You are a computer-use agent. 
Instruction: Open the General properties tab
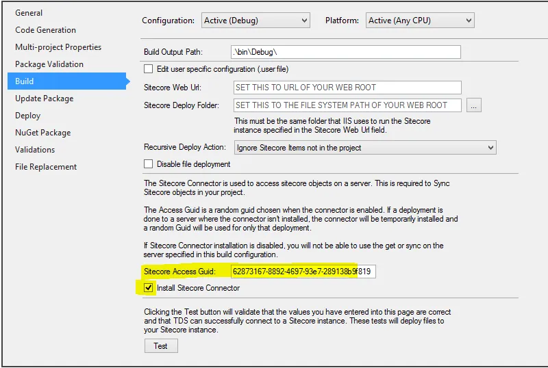pos(29,13)
